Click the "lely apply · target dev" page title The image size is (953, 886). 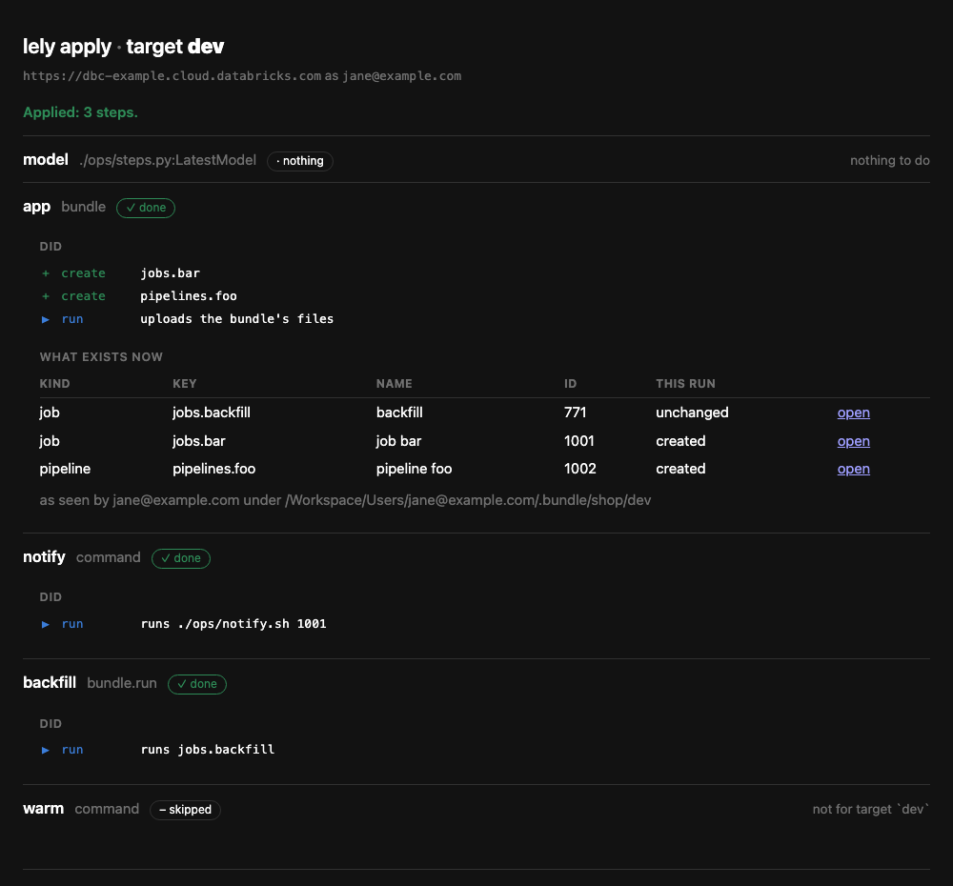(123, 46)
